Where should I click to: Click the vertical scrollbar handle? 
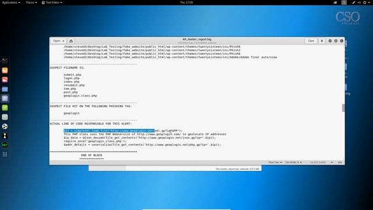point(343,107)
